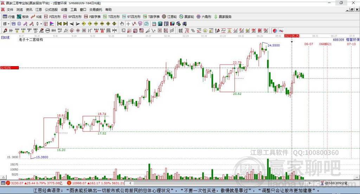This screenshot has height=194, width=360.
Task: Open the 浏览 menu
Action: 20,9
